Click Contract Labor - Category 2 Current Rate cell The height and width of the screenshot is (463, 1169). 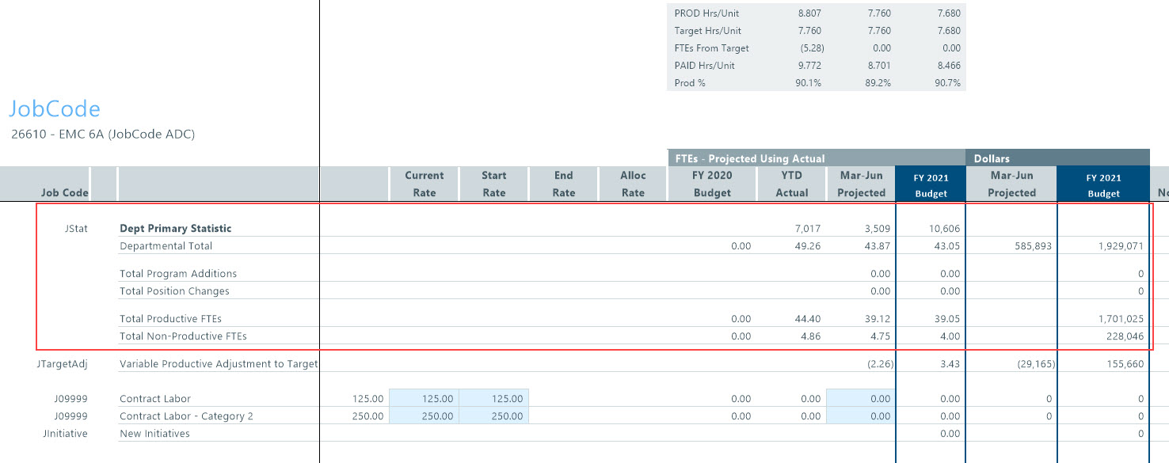pyautogui.click(x=424, y=416)
